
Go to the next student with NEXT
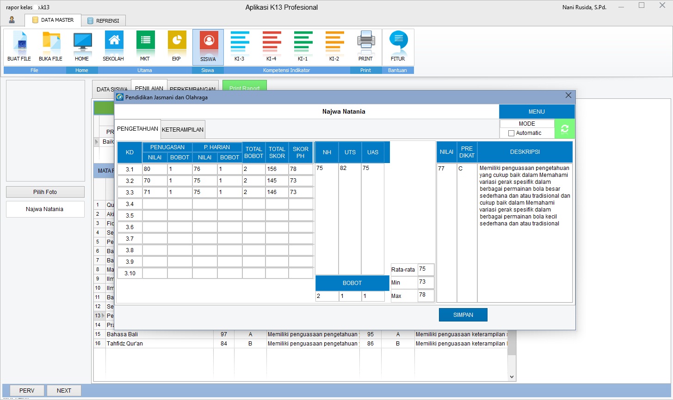[63, 390]
